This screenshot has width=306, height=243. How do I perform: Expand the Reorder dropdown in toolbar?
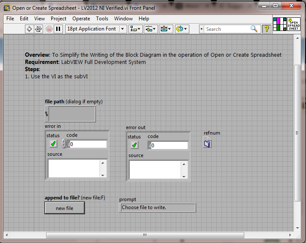[182, 29]
